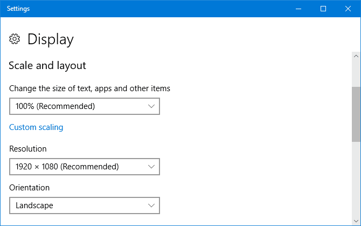Open the 1920 × 1080 resolution dropdown
This screenshot has height=226, width=361.
85,167
